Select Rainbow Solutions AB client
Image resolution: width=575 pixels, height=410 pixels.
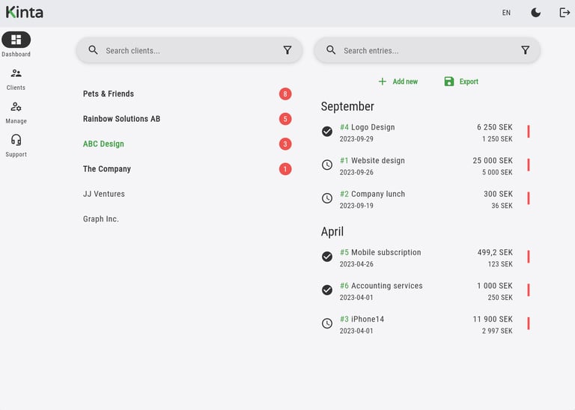[x=121, y=119]
